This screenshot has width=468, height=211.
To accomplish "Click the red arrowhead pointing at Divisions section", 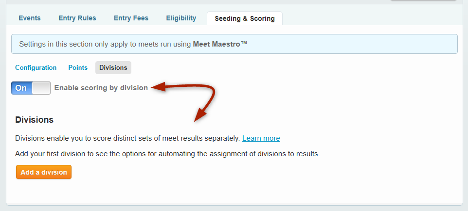I will (x=198, y=116).
